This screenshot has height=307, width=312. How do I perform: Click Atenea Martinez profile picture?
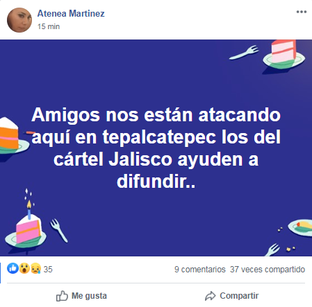tap(19, 20)
